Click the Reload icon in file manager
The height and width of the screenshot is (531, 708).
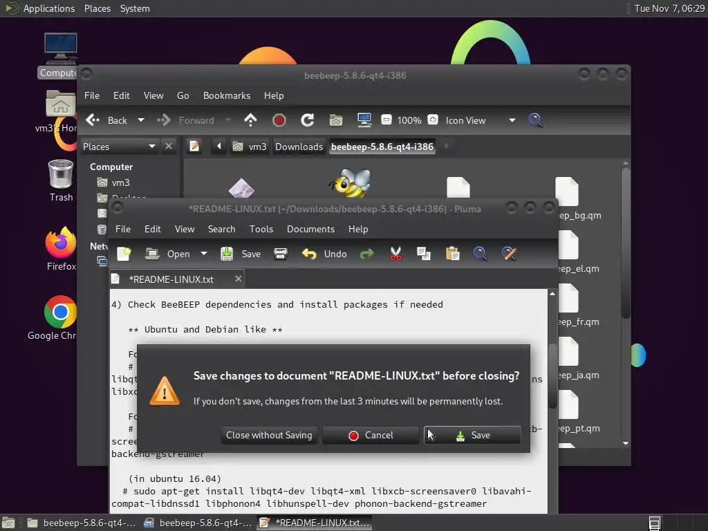click(308, 120)
